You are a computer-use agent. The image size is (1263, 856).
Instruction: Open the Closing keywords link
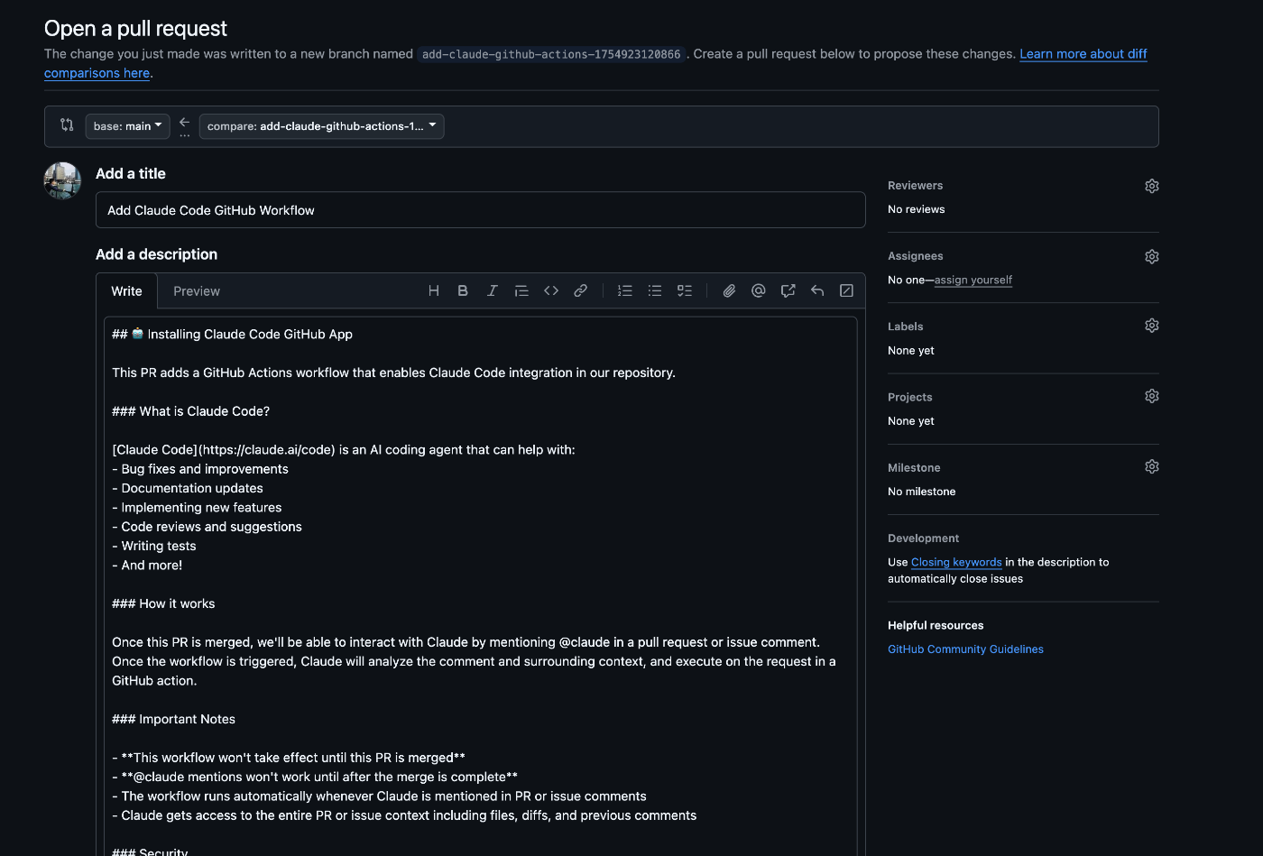[956, 562]
